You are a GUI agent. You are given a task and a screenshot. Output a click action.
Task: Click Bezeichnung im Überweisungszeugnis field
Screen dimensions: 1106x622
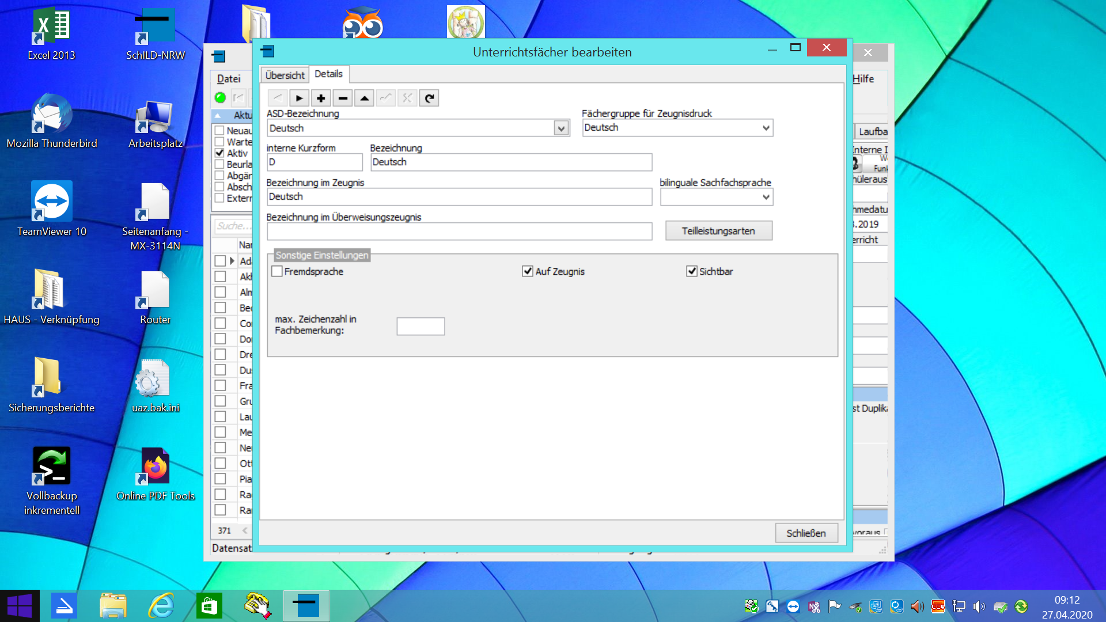coord(459,232)
